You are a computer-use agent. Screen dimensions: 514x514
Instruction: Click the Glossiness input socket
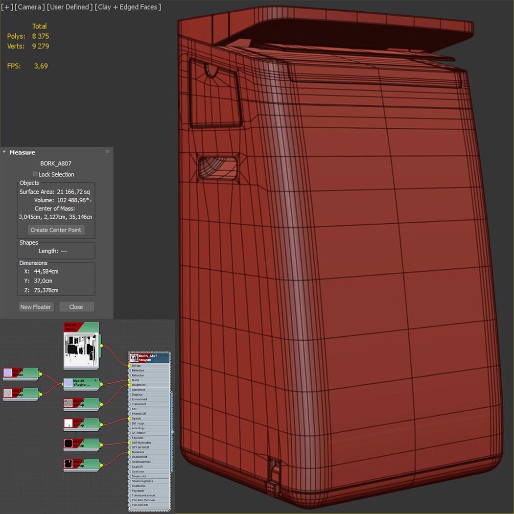click(129, 390)
